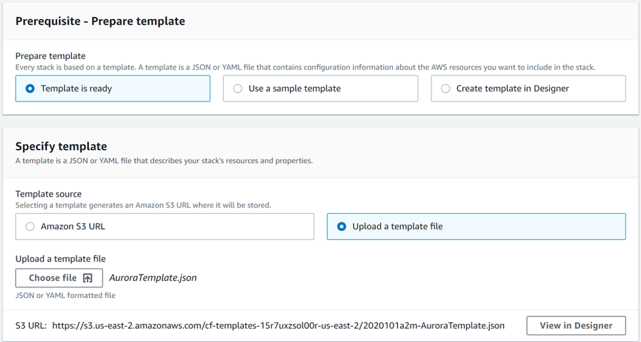641x342 pixels.
Task: Open the template with View in Designer
Action: click(x=576, y=326)
